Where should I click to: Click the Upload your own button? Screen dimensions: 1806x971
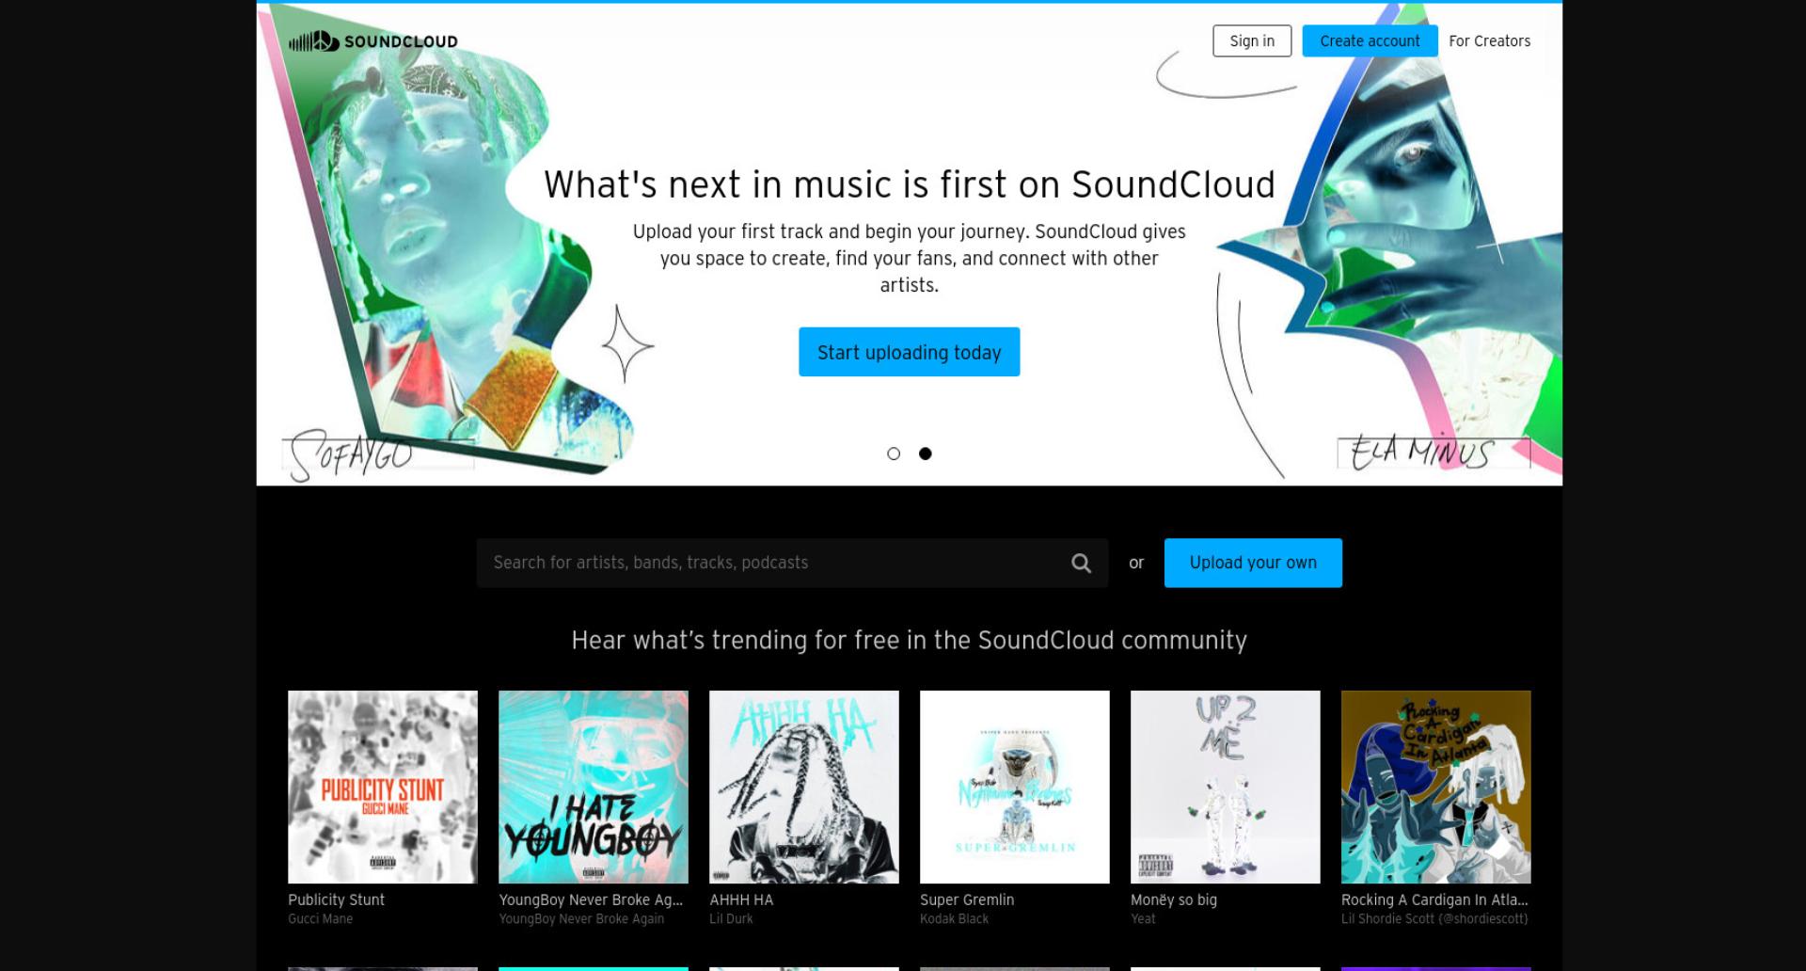[1253, 563]
